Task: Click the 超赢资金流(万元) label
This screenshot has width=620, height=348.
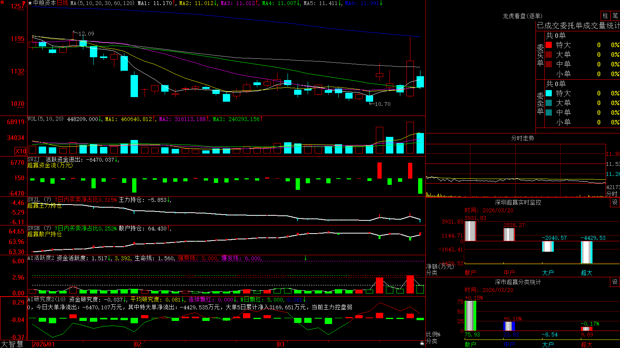Action: [x=50, y=165]
